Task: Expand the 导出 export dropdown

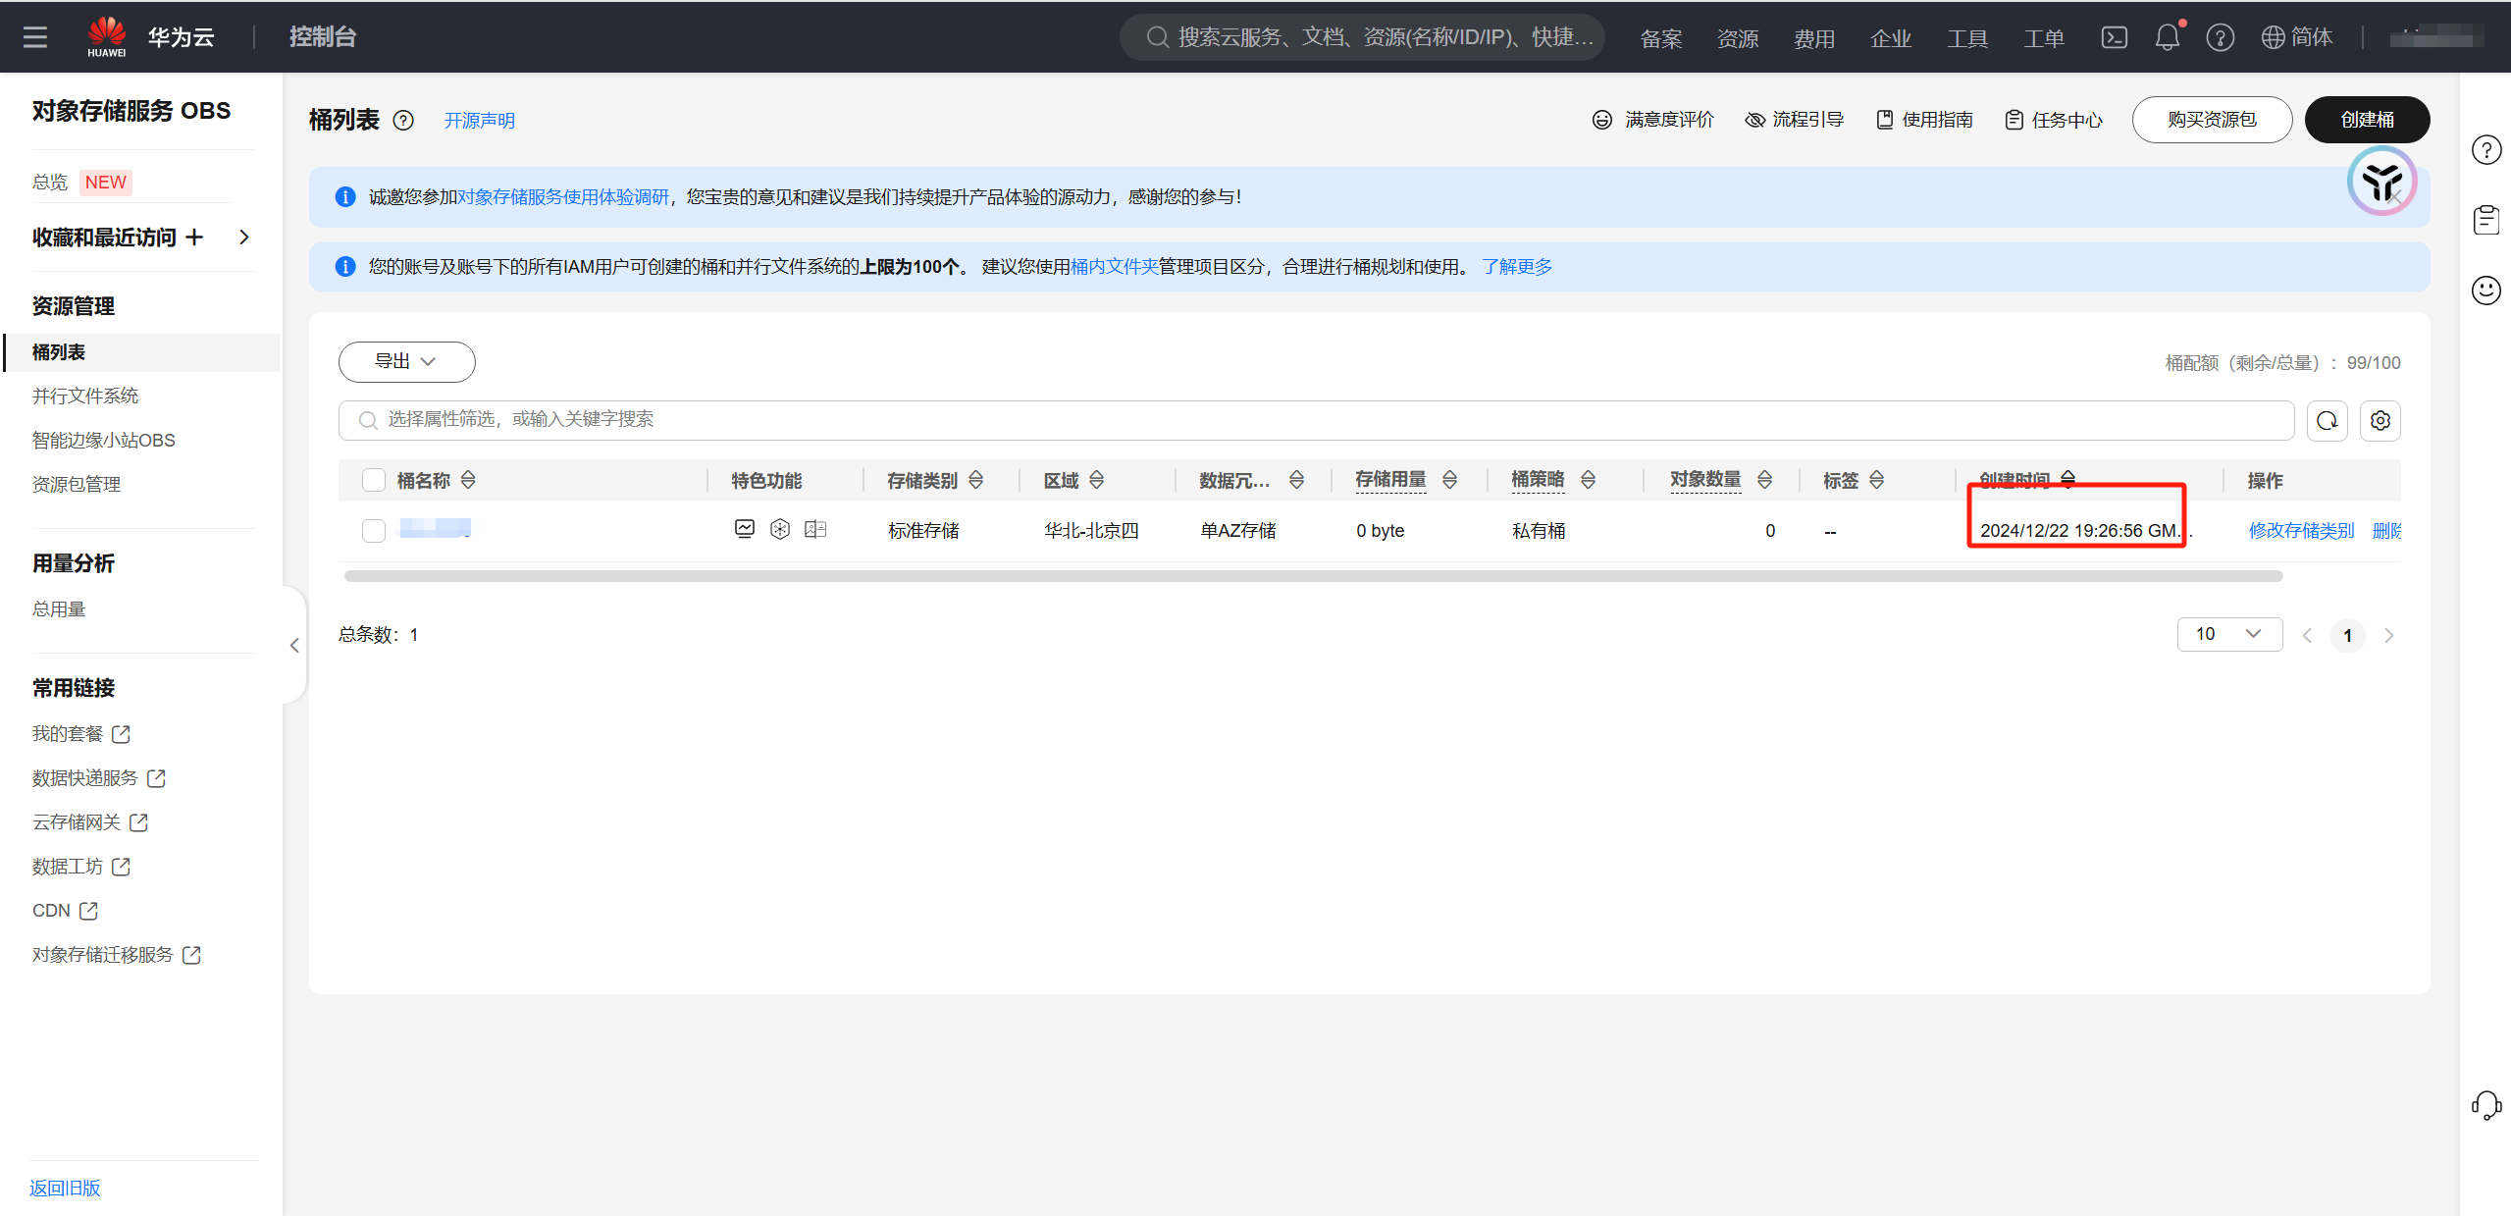Action: (x=406, y=362)
